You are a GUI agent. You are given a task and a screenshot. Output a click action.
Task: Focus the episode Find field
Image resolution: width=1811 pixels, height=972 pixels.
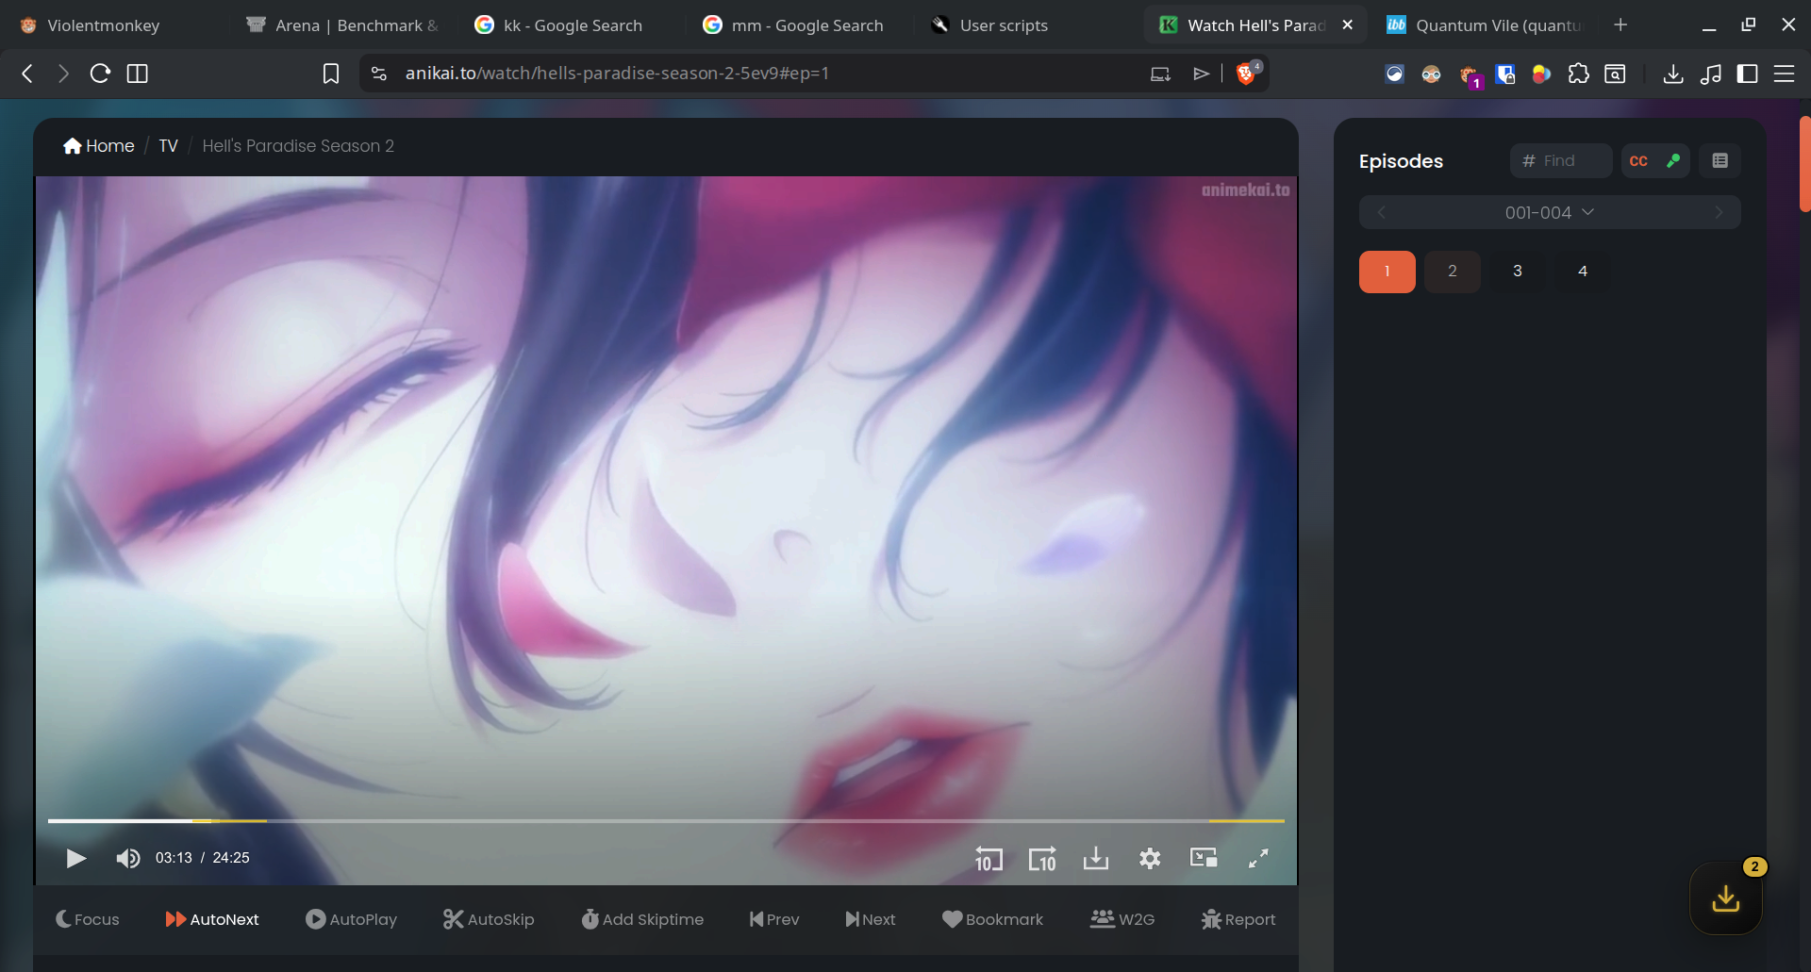tap(1561, 161)
